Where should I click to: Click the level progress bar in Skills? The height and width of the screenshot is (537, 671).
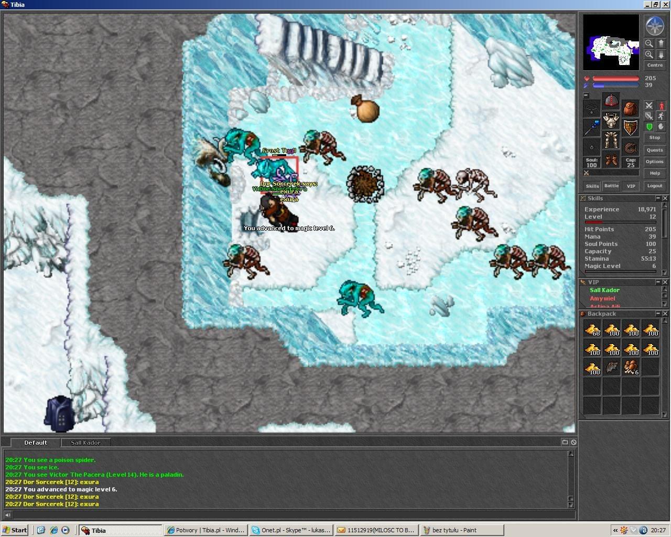click(x=620, y=222)
